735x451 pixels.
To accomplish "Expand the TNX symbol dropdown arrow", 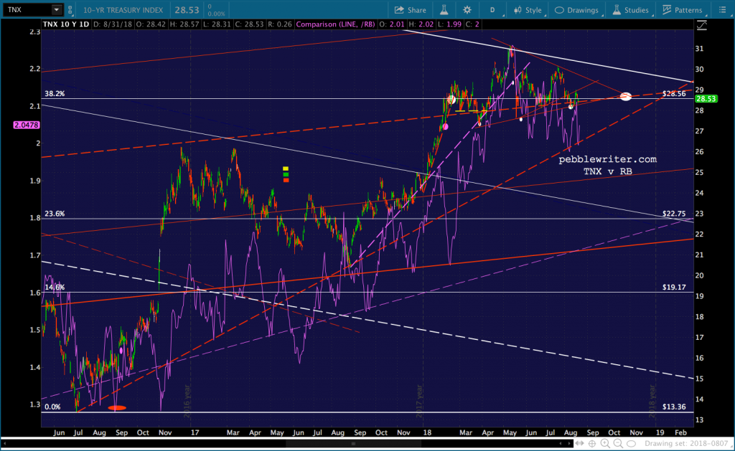I will (55, 10).
